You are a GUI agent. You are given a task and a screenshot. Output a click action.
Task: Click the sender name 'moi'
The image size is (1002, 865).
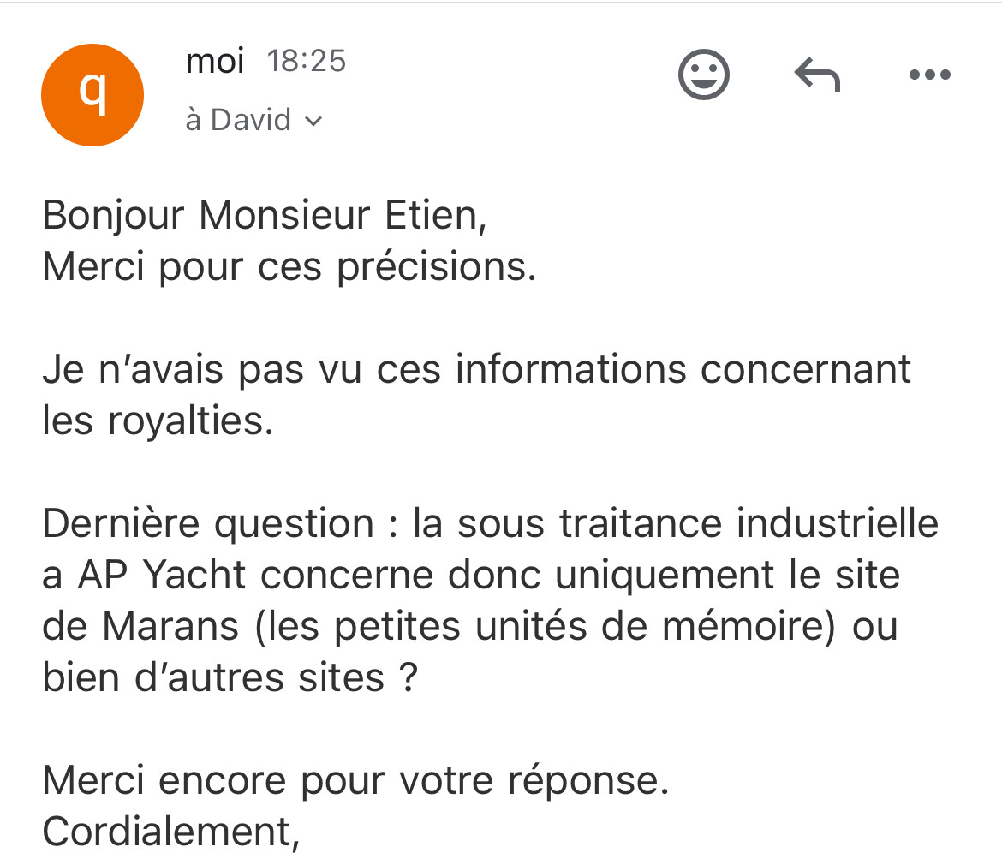[x=215, y=62]
